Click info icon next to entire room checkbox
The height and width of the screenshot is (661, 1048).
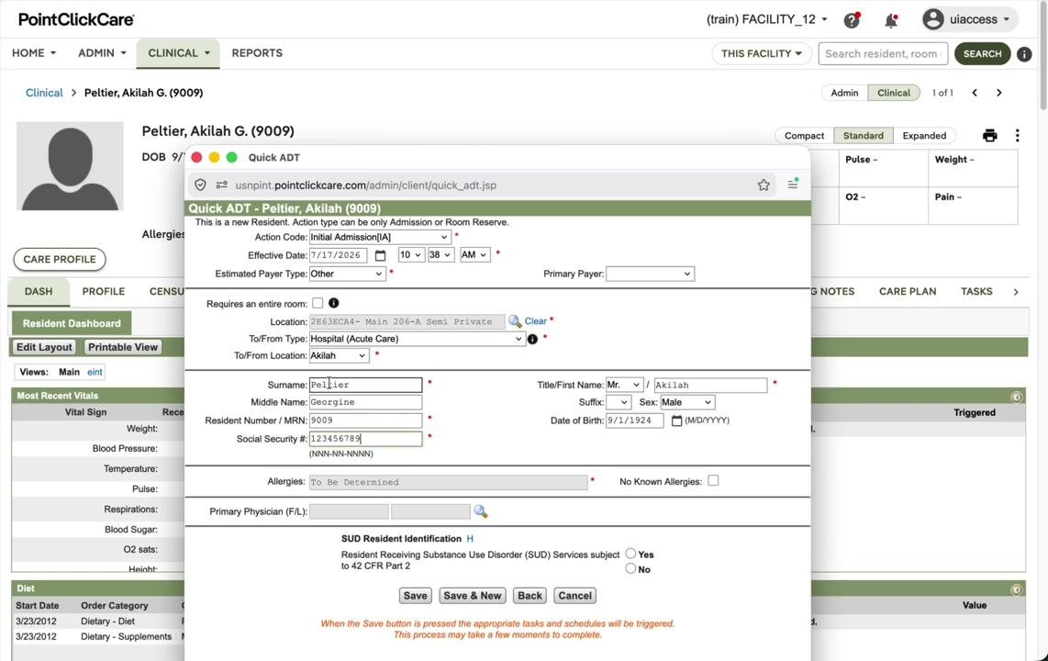pyautogui.click(x=333, y=304)
